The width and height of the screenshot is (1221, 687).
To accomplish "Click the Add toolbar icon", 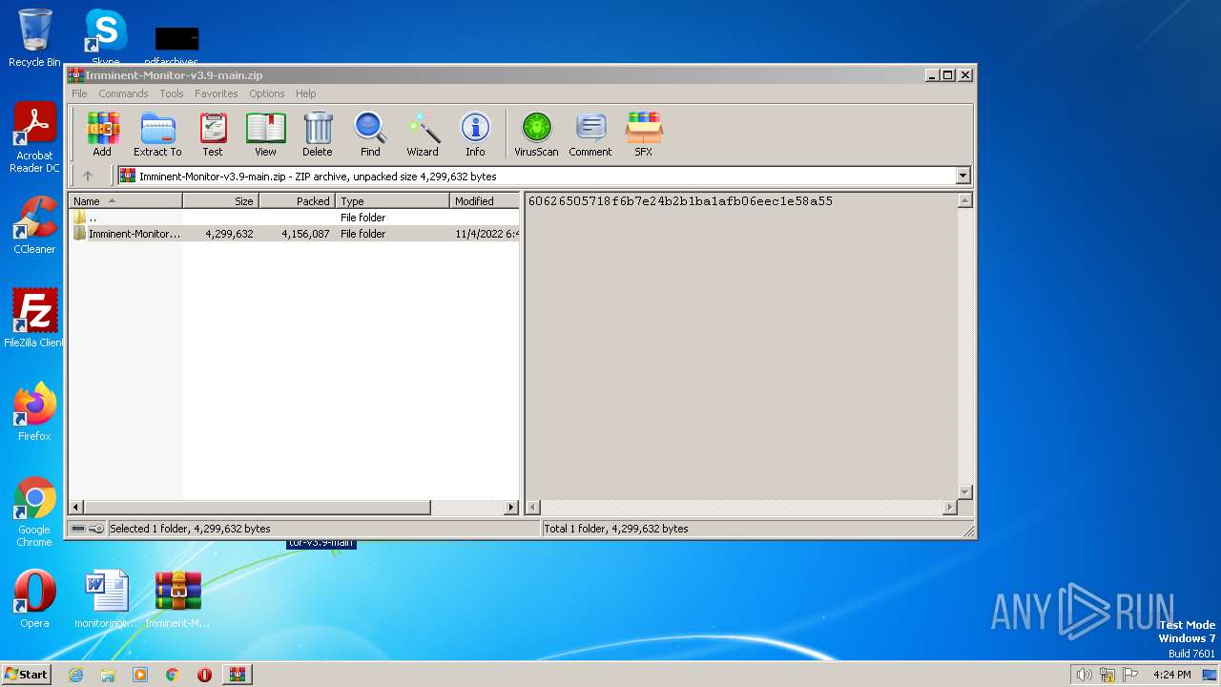I will (102, 134).
